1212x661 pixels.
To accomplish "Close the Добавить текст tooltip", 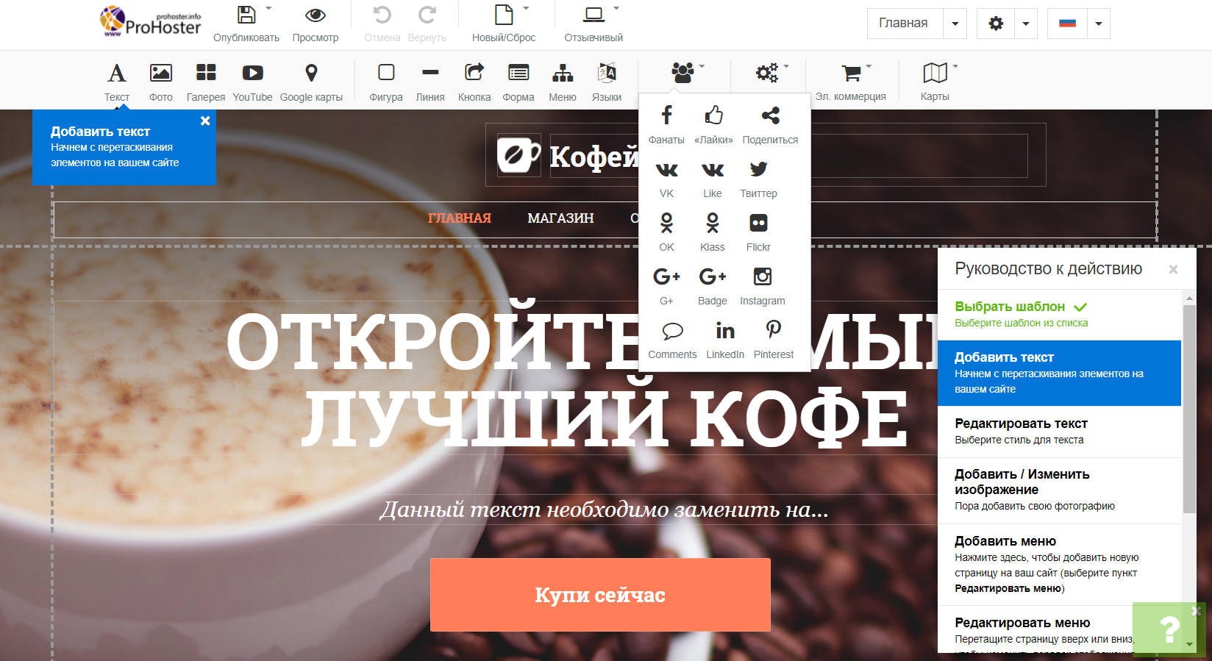I will click(x=205, y=121).
